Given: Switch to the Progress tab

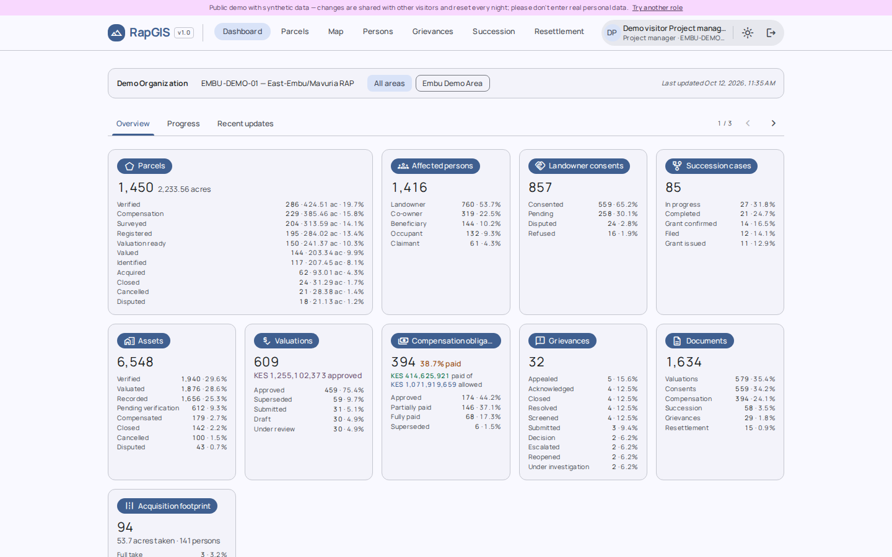Looking at the screenshot, I should click(x=183, y=124).
